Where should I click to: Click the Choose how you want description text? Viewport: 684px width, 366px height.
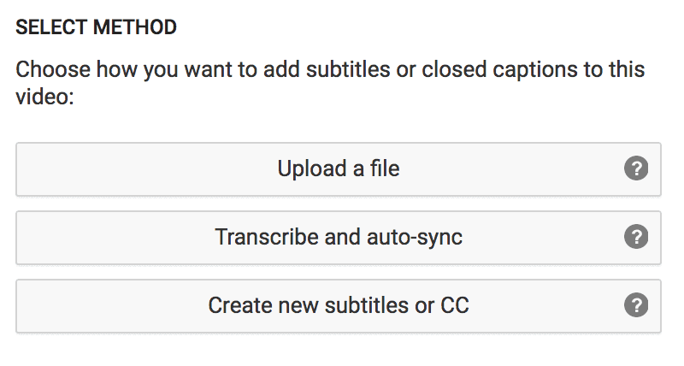click(330, 83)
